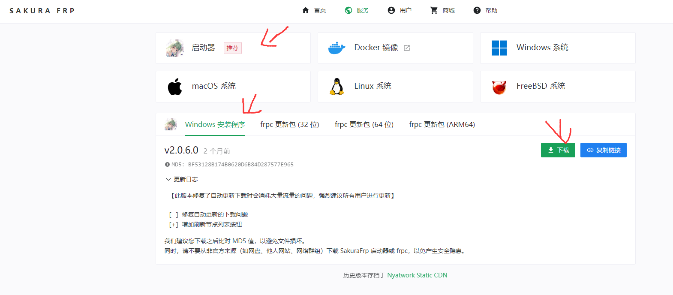Open the 用户 user menu
Image resolution: width=673 pixels, height=295 pixels.
400,10
